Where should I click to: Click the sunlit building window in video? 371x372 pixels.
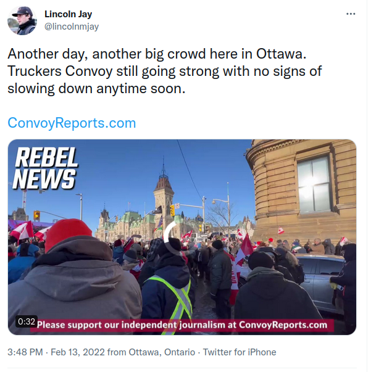pyautogui.click(x=314, y=184)
